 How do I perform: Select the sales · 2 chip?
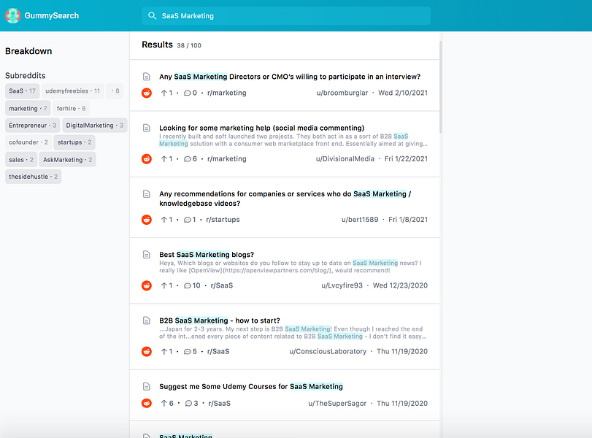21,160
